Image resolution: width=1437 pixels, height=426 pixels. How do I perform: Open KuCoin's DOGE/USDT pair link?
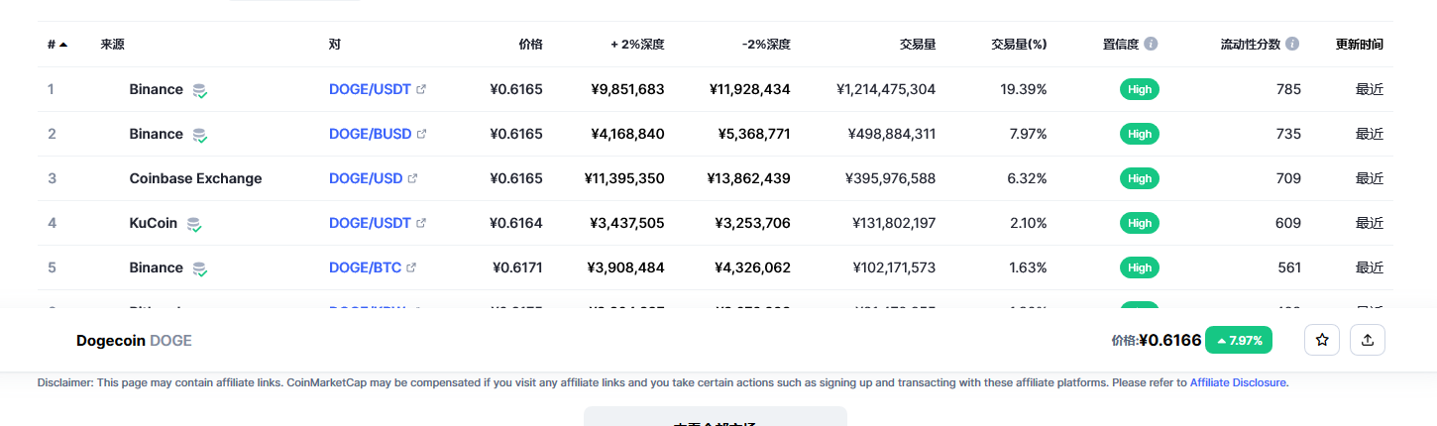(x=370, y=223)
